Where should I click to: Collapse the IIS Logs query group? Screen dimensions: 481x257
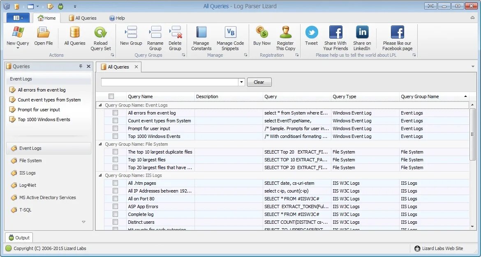(100, 175)
